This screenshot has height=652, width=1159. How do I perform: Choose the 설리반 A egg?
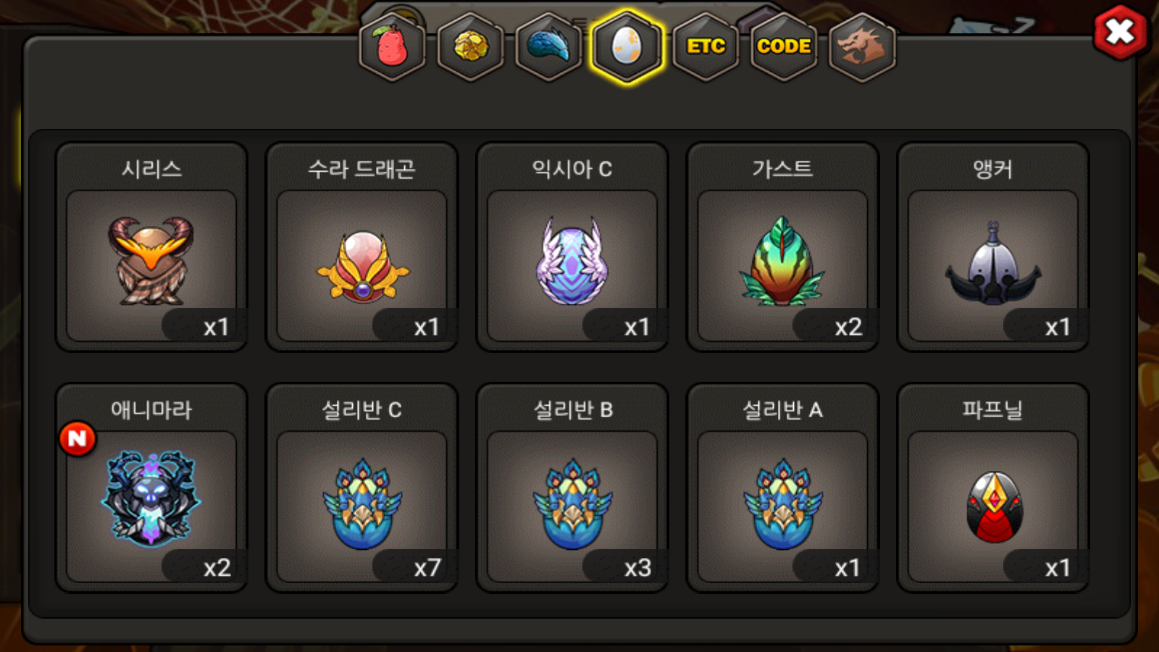(782, 488)
